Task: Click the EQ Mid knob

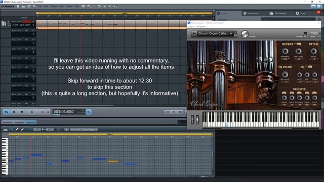Action: (x=307, y=75)
